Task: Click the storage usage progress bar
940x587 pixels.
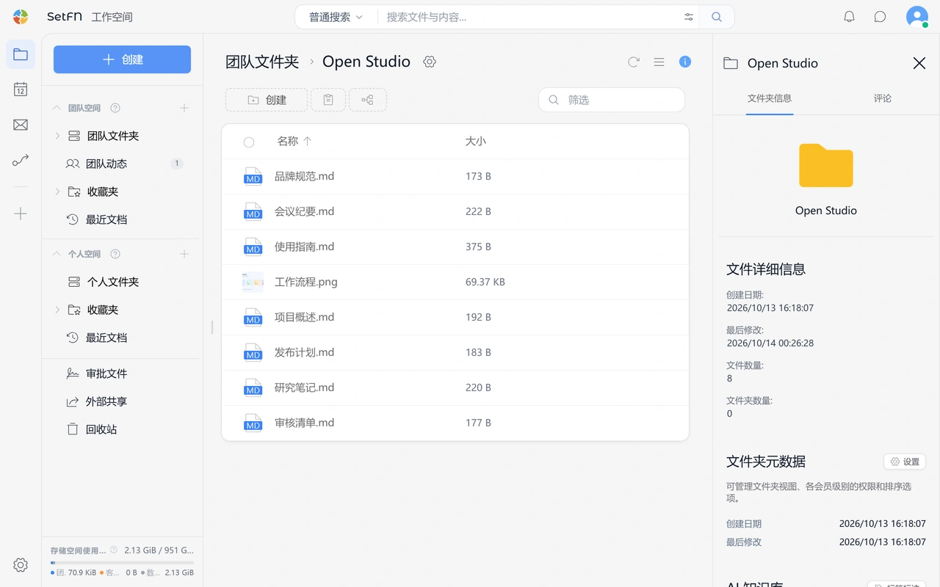Action: (122, 563)
